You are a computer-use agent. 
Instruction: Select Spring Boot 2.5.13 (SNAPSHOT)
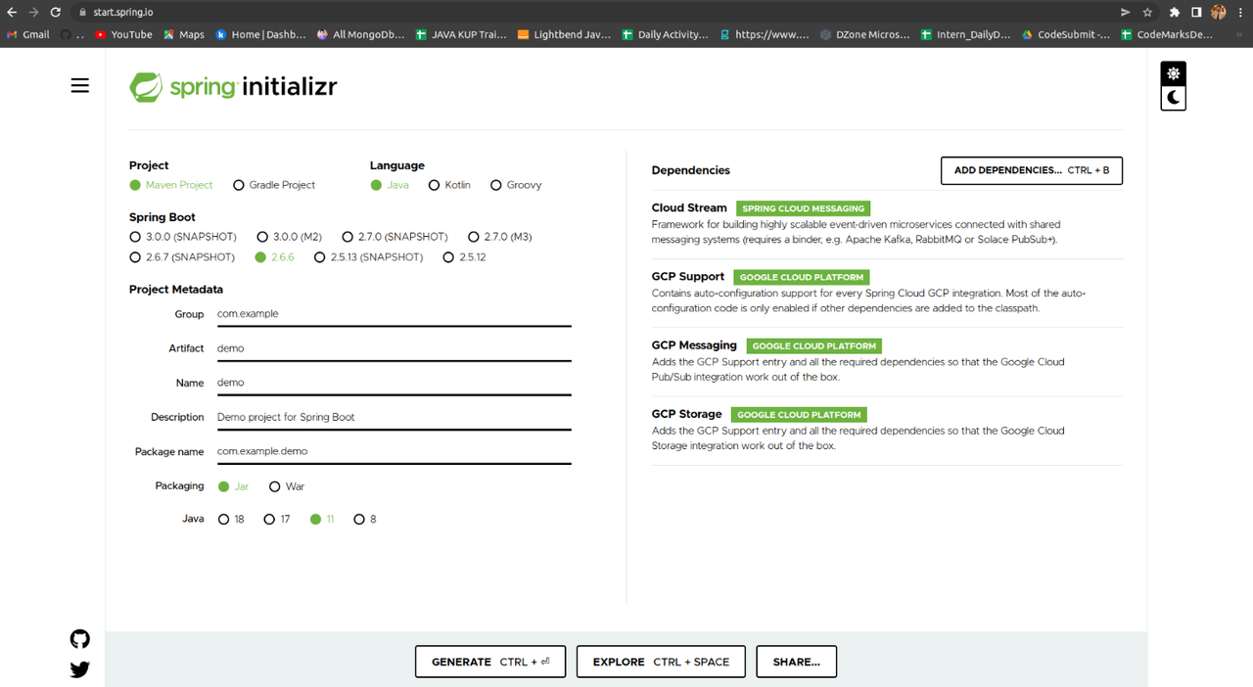[x=369, y=257]
